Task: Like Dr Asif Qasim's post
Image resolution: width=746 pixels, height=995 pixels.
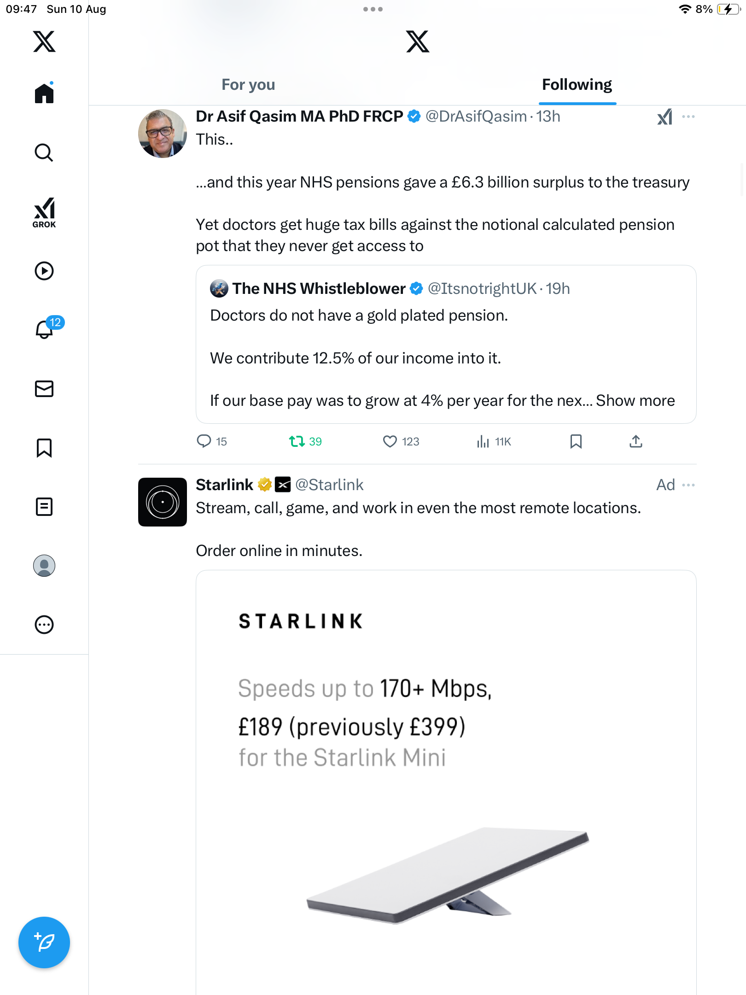Action: pyautogui.click(x=390, y=442)
